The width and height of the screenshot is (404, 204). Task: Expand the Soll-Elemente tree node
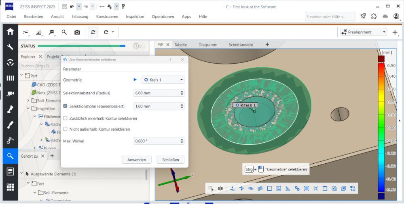tap(28, 100)
